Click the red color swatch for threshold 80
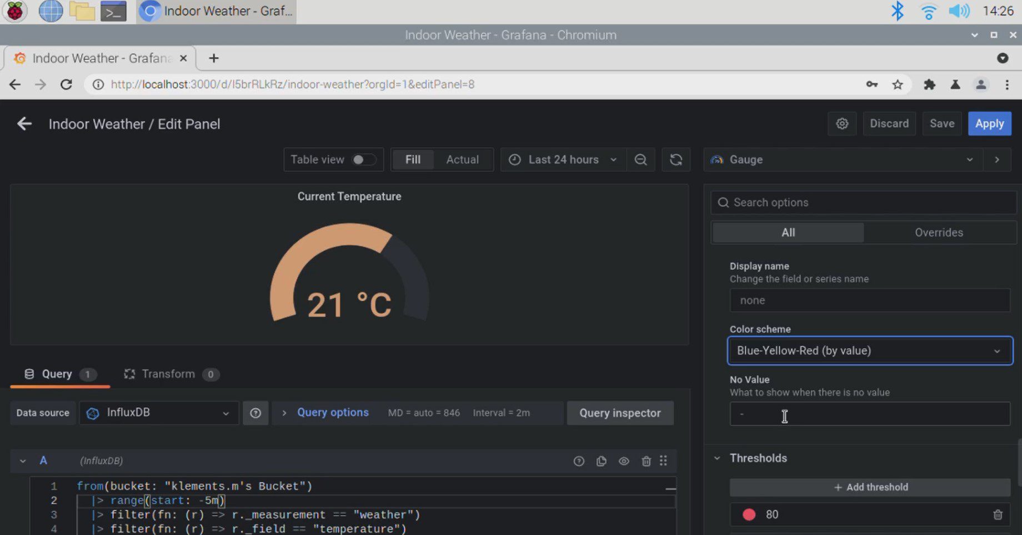Viewport: 1022px width, 535px height. [x=749, y=514]
